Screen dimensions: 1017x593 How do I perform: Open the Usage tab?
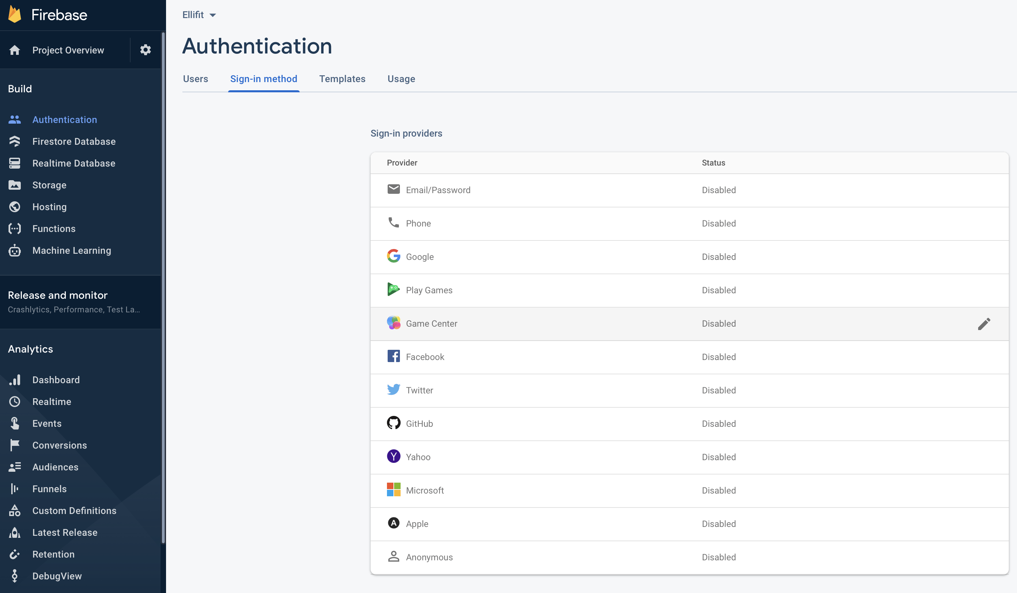pyautogui.click(x=401, y=79)
